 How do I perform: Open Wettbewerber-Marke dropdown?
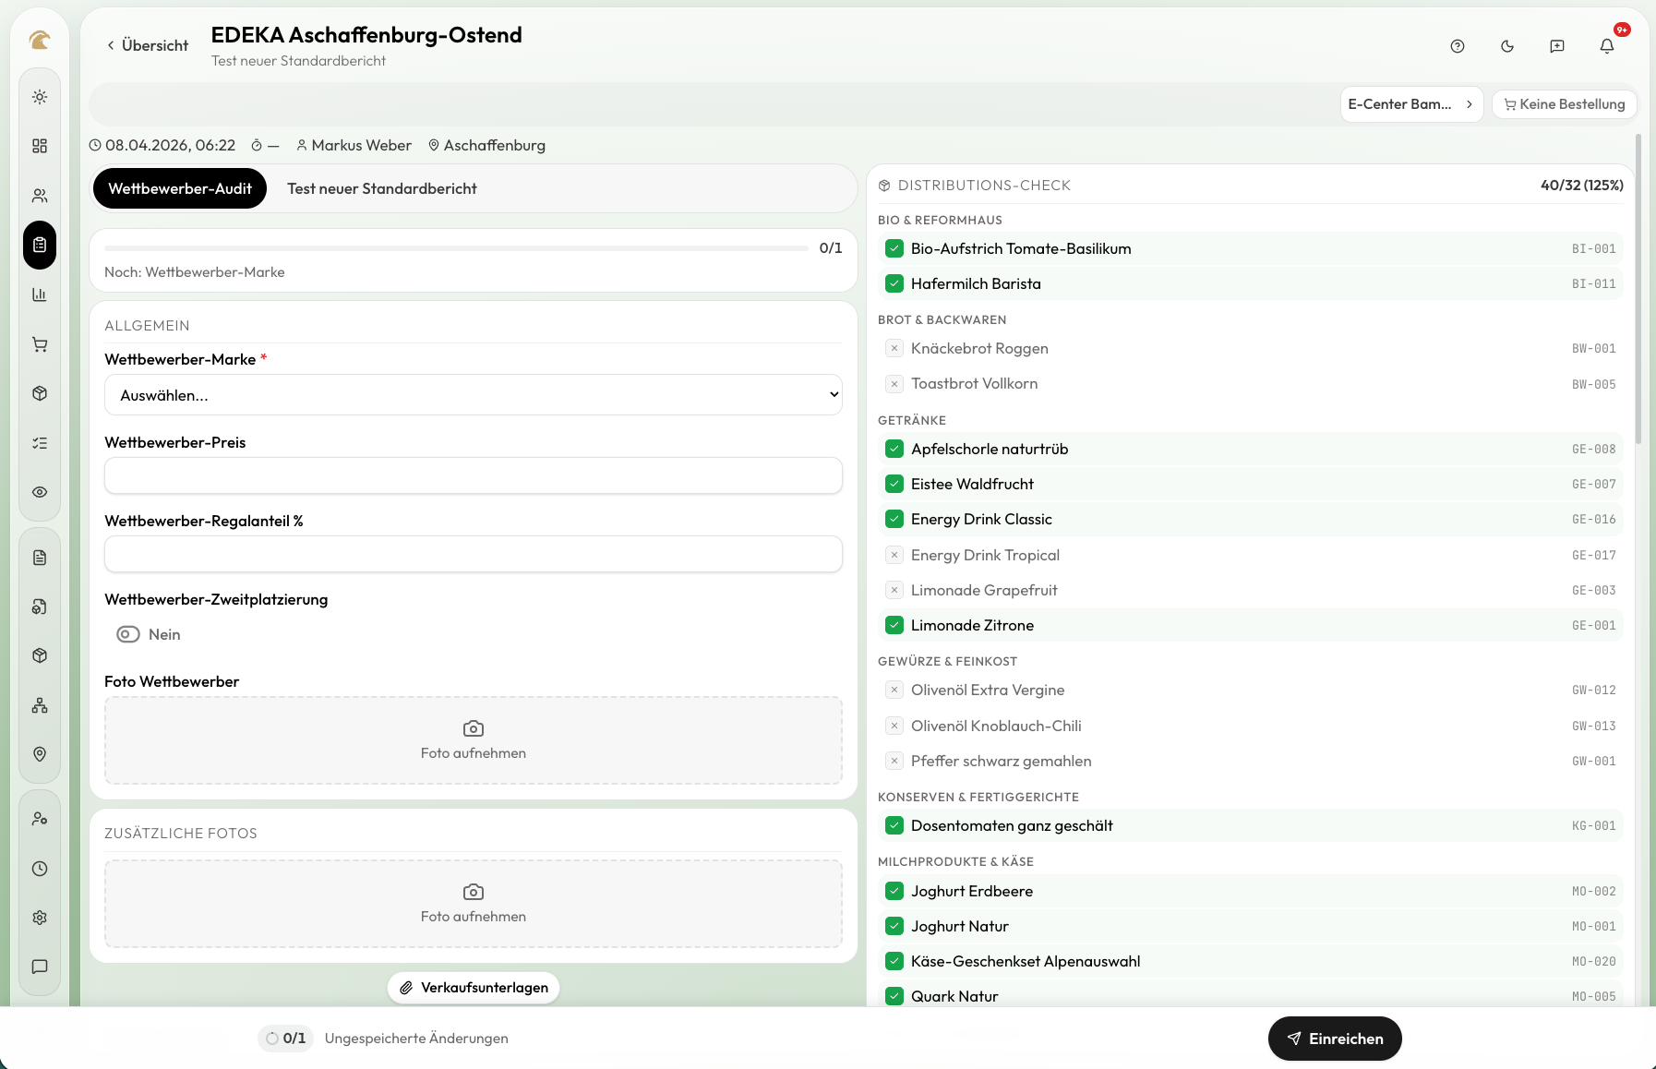(474, 395)
